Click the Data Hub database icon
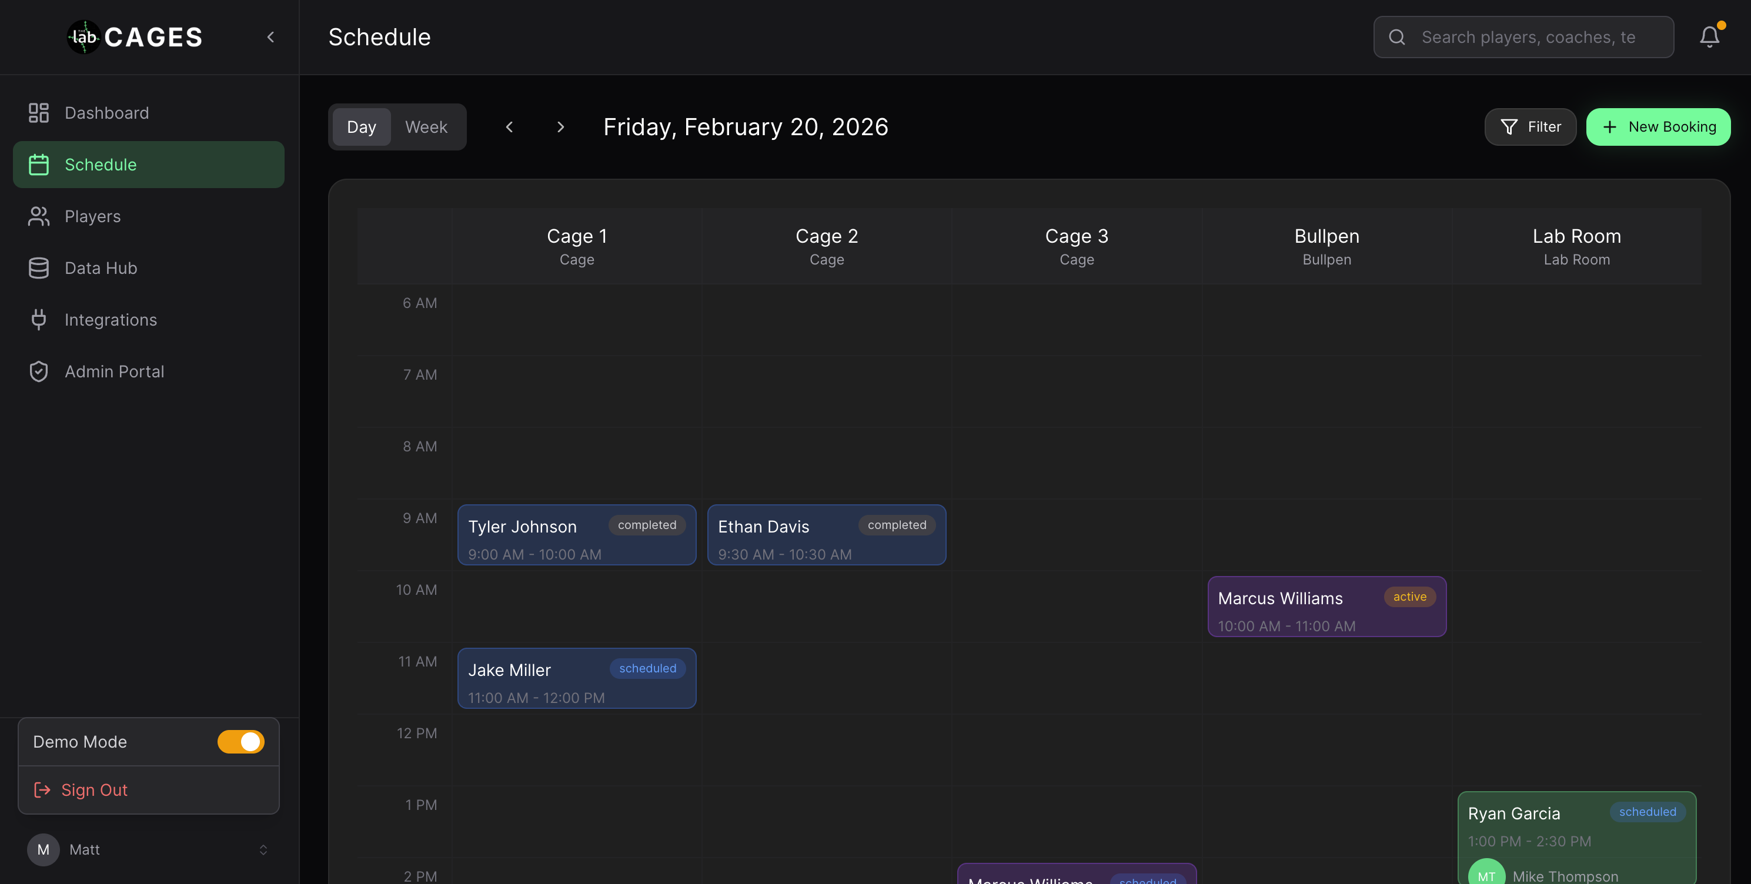Screen dimensions: 1751x884 39,267
